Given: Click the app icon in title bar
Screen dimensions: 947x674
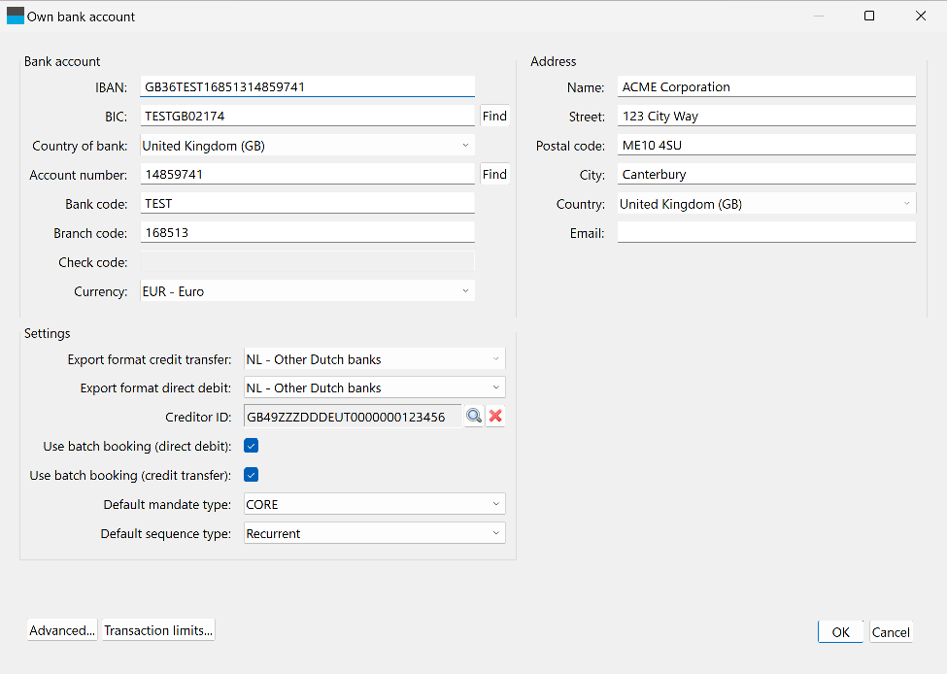Looking at the screenshot, I should 16,16.
